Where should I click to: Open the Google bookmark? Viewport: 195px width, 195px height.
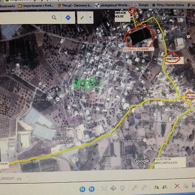click(141, 5)
